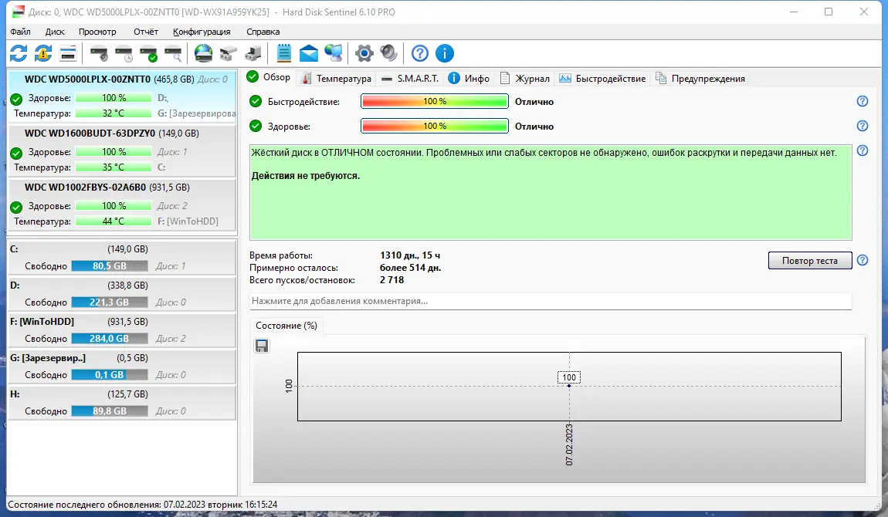Click the 100% health progress bar

[434, 125]
